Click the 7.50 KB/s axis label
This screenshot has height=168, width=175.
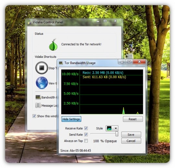71,84
